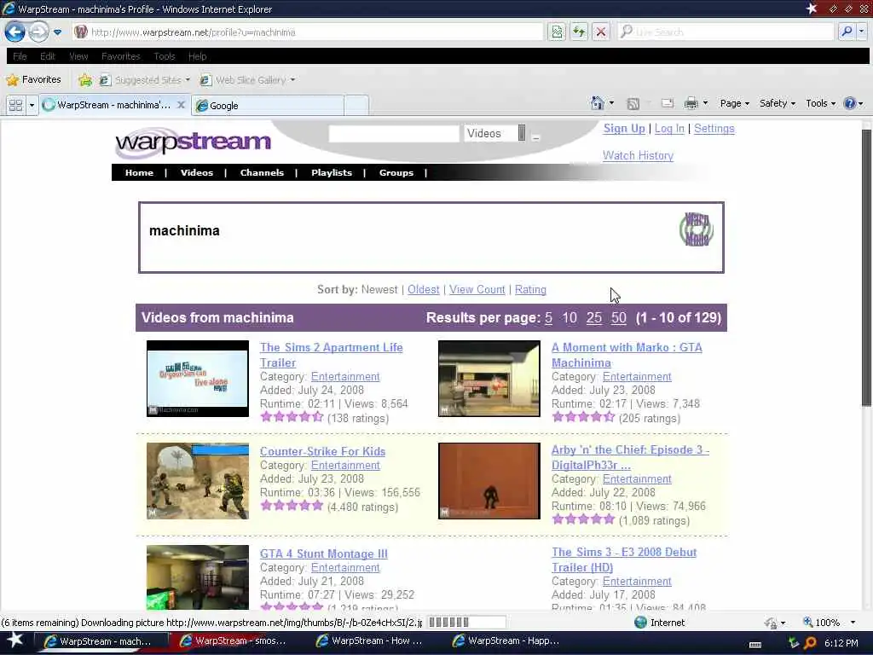
Task: Click the Log In link
Action: click(669, 129)
